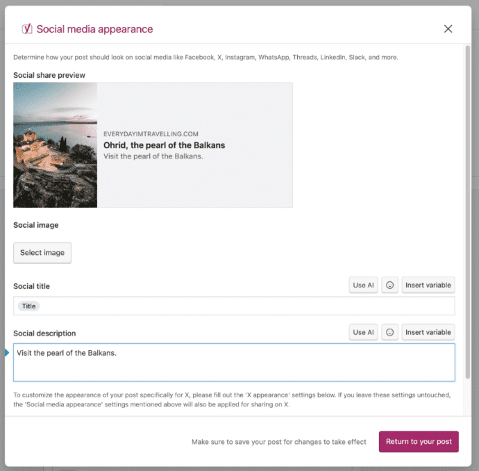Image resolution: width=479 pixels, height=471 pixels.
Task: Open emoji picker for Social description
Action: coord(389,332)
